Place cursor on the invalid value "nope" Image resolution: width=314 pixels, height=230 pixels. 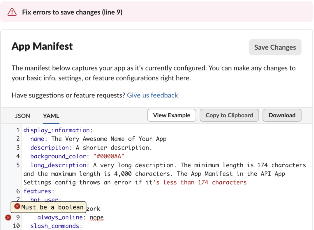point(97,217)
